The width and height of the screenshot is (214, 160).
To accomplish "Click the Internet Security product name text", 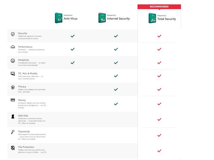I will coord(118,19).
